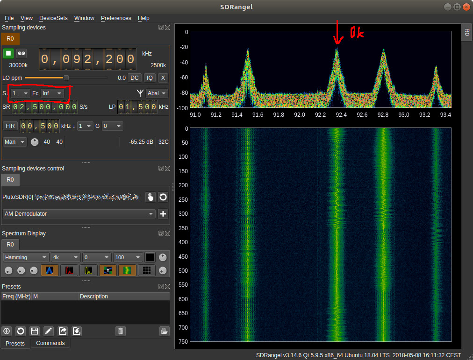Viewport: 473px width, 360px height.
Task: Delete a preset using the trash icon
Action: [120, 331]
